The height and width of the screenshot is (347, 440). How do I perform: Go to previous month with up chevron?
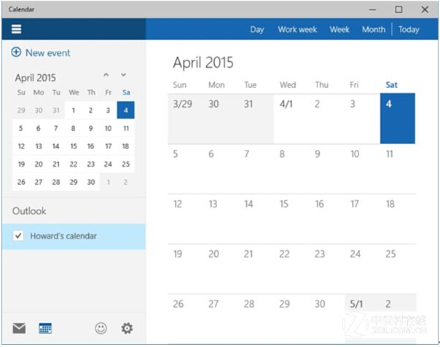106,75
